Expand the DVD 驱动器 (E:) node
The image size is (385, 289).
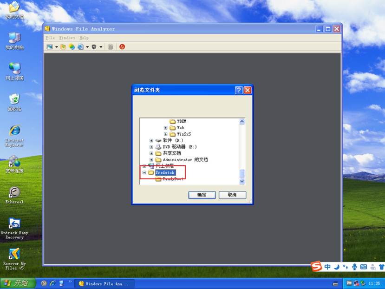tap(151, 147)
